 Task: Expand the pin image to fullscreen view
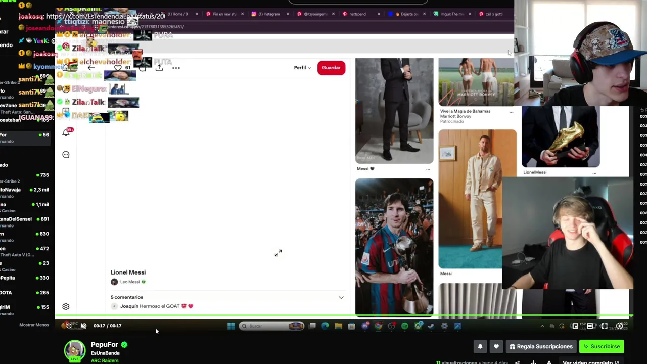point(278,253)
